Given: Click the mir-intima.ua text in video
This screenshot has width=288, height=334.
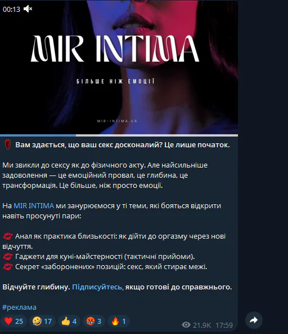Looking at the screenshot, I should click(117, 121).
